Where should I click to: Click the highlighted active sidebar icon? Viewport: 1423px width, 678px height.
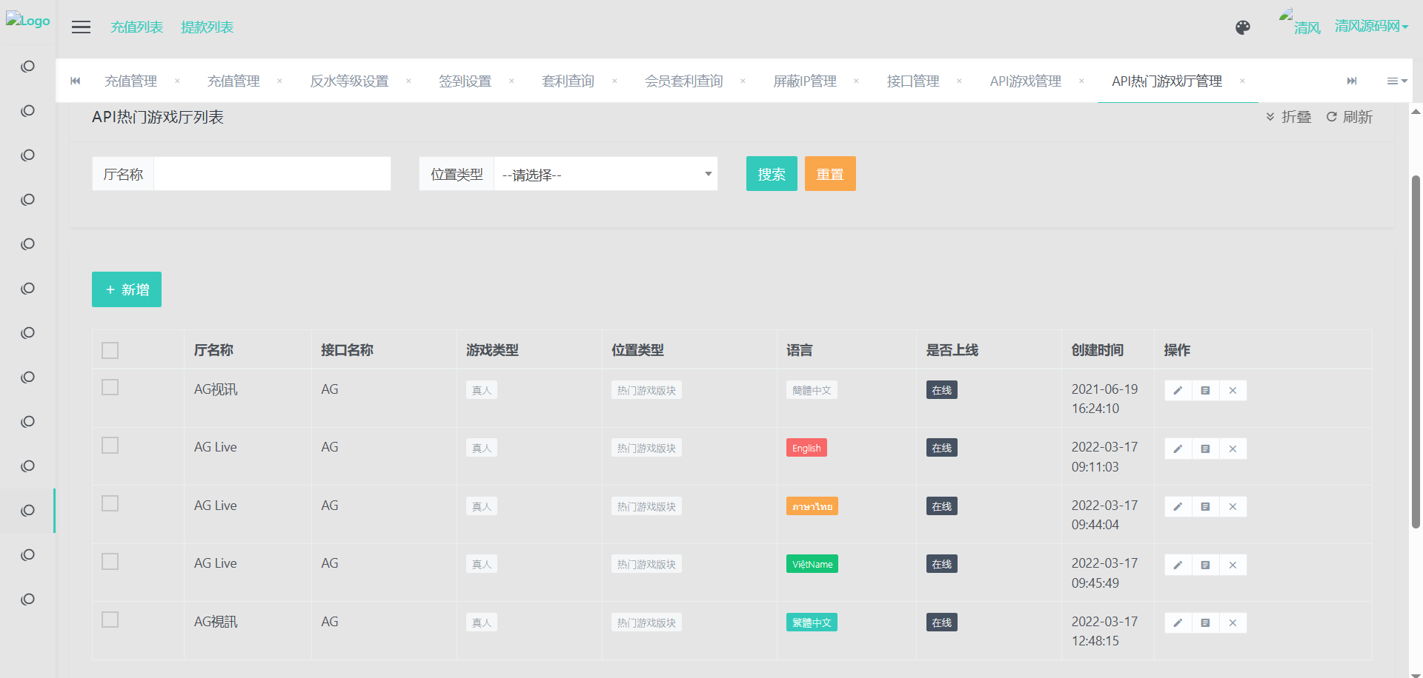pos(27,511)
